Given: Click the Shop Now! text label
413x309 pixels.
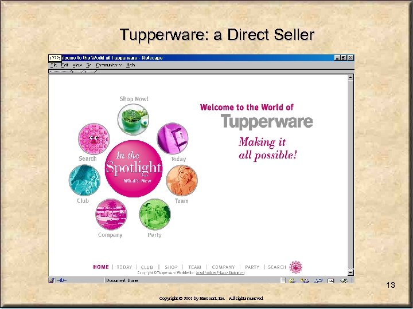Looking at the screenshot, I should click(x=134, y=99).
